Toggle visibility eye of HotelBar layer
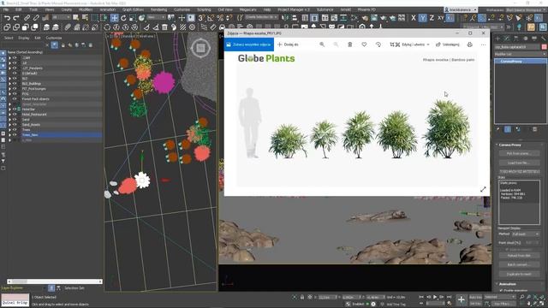Viewport: 548px width, 308px height. (15, 109)
